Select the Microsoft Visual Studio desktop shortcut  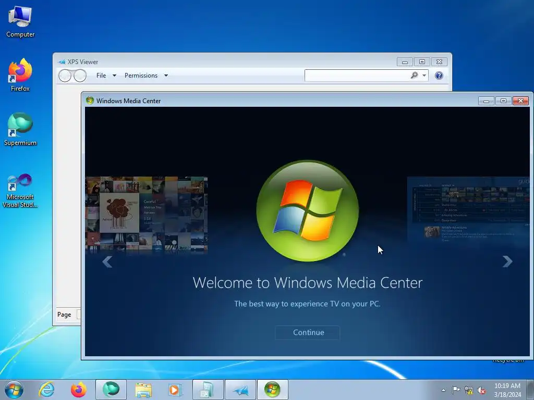click(20, 191)
